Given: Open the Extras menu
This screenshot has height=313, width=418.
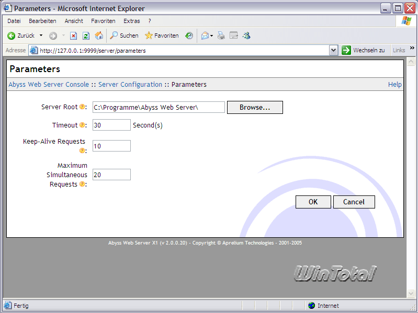Looking at the screenshot, I should (132, 21).
